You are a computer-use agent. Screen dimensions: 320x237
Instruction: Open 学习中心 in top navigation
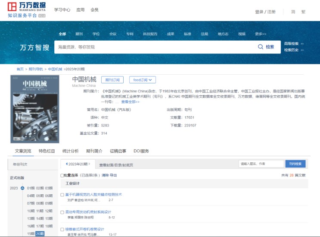[x=62, y=9]
